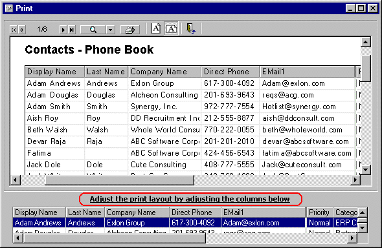Jump to the last preview page
382x248 pixels.
click(x=72, y=30)
